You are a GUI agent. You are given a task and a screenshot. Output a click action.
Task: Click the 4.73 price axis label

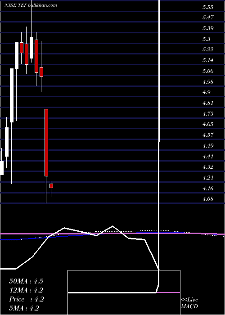[208, 114]
